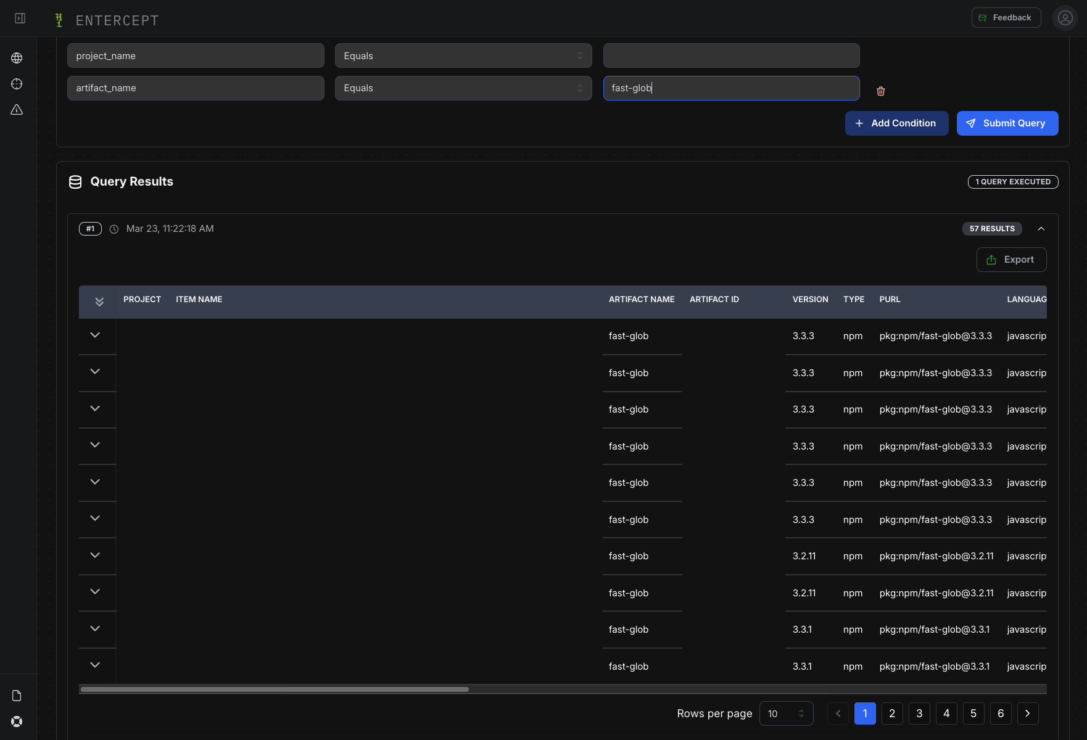The image size is (1087, 740).
Task: Submit the query
Action: pos(1007,123)
